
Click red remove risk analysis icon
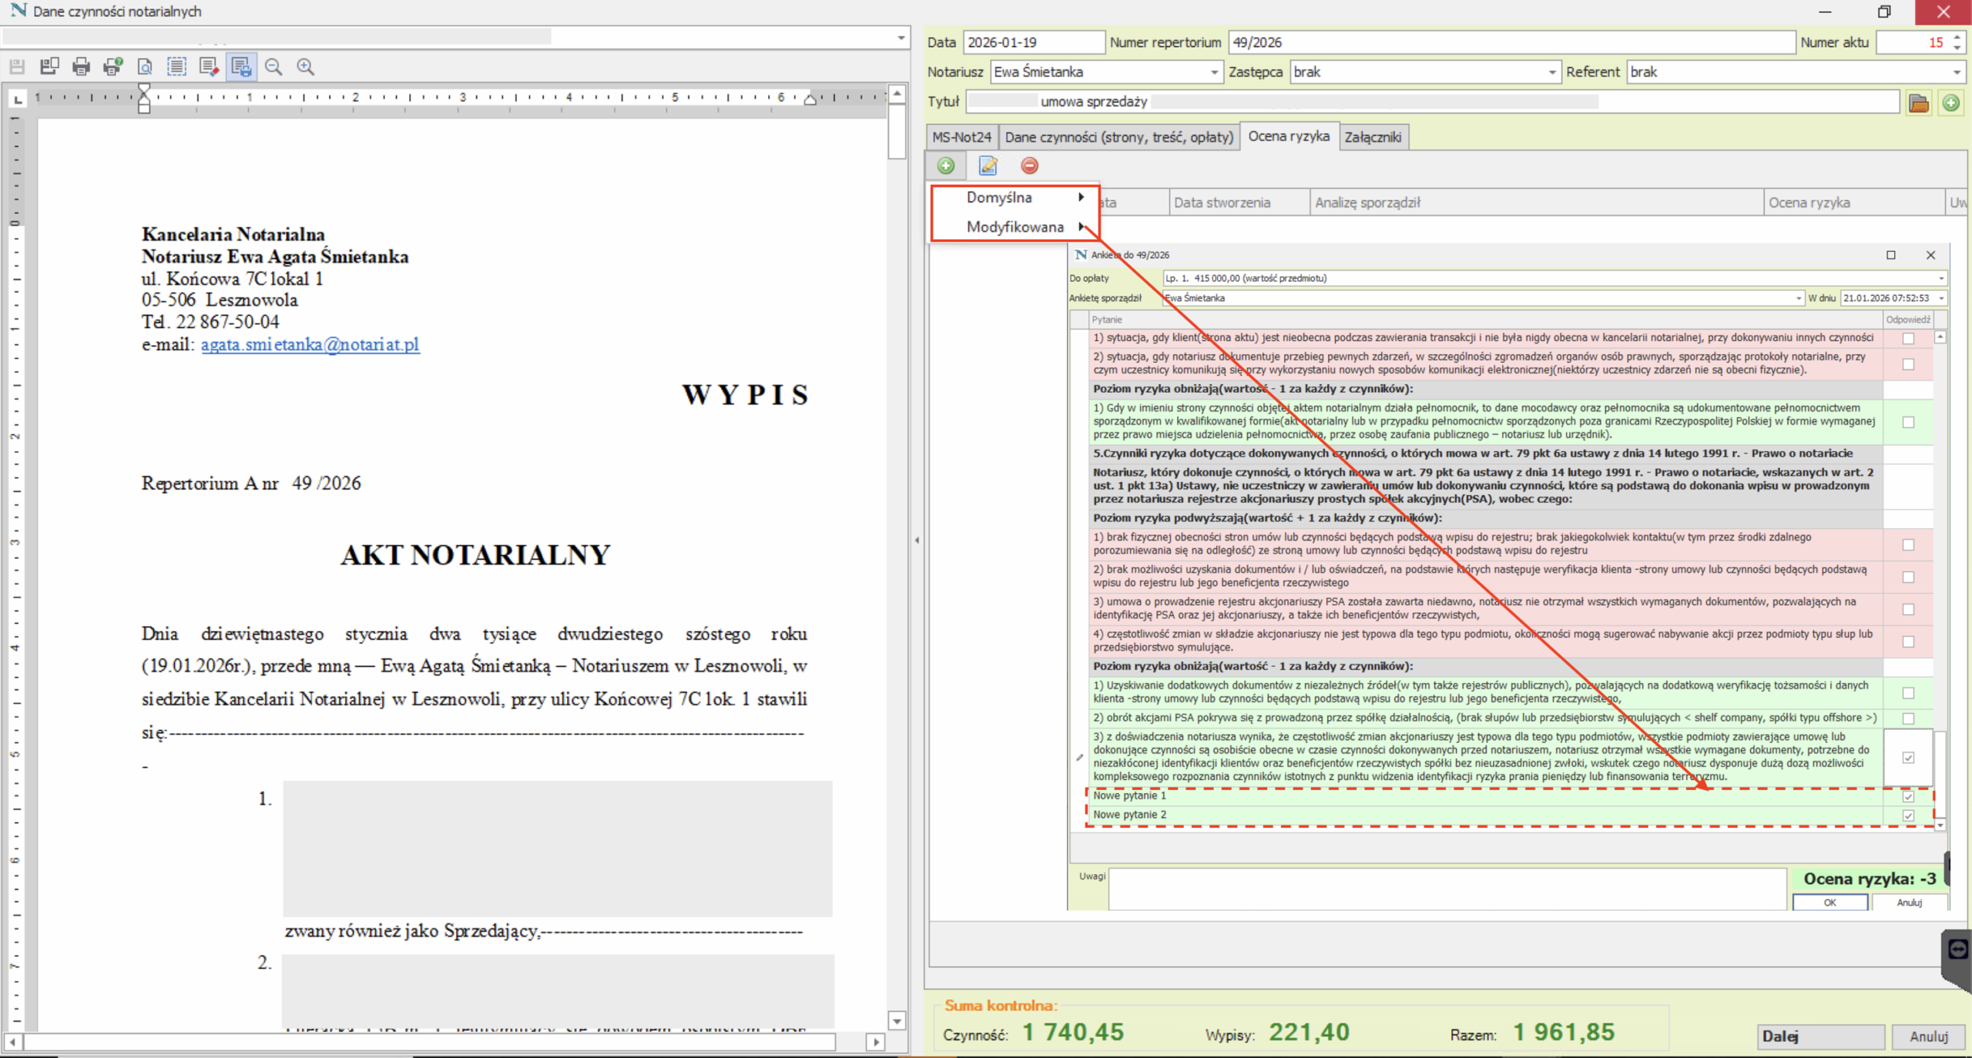1029,166
